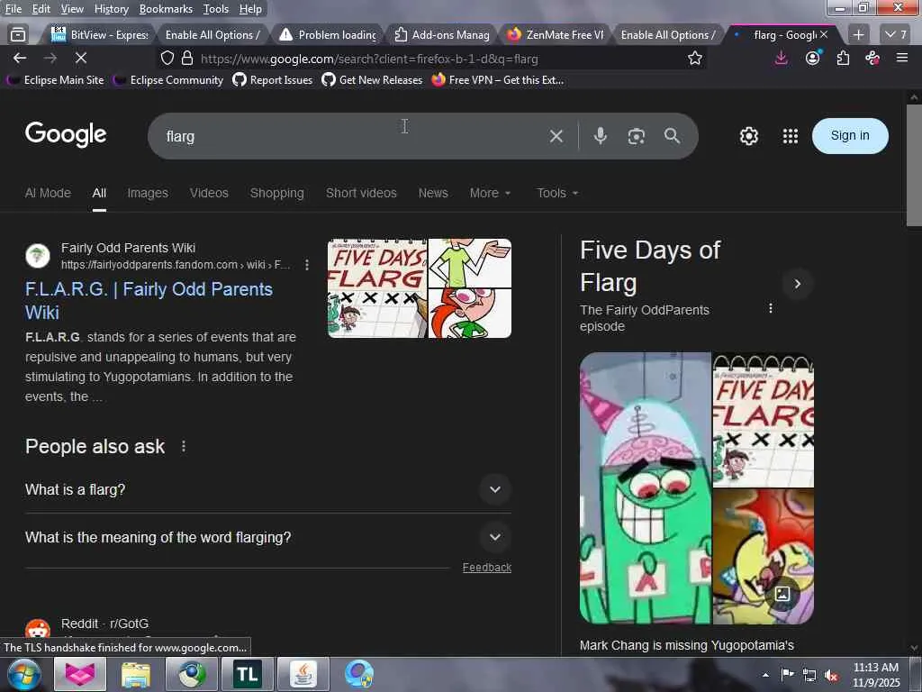This screenshot has width=922, height=692.
Task: Stop loading the page
Action: pyautogui.click(x=80, y=58)
